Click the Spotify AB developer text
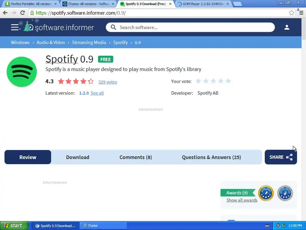Screen dimensions: 306x230 tap(208, 93)
